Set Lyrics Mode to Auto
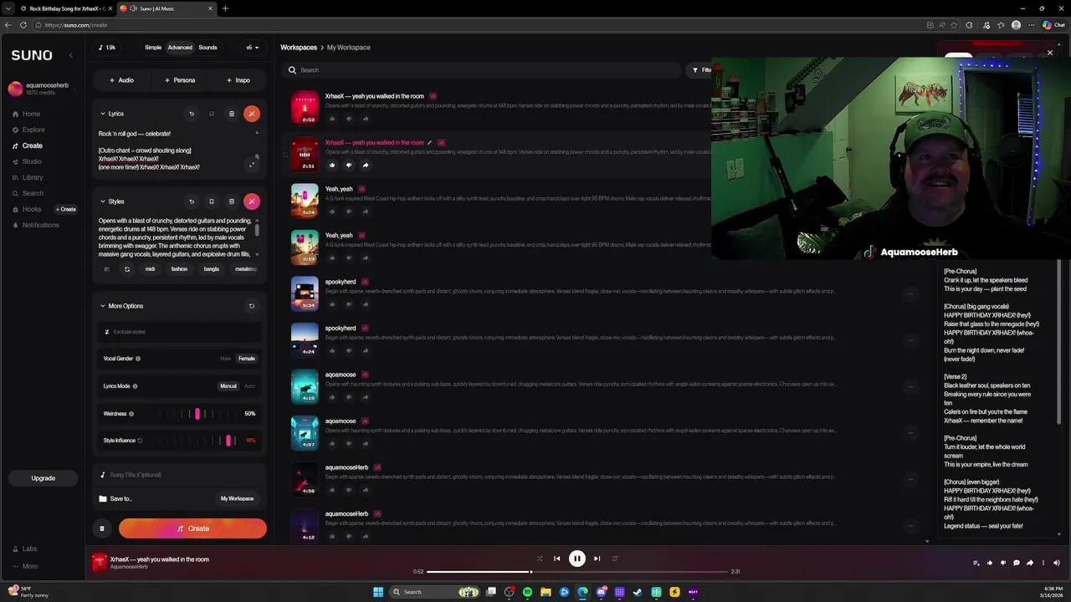The image size is (1071, 602). 249,386
